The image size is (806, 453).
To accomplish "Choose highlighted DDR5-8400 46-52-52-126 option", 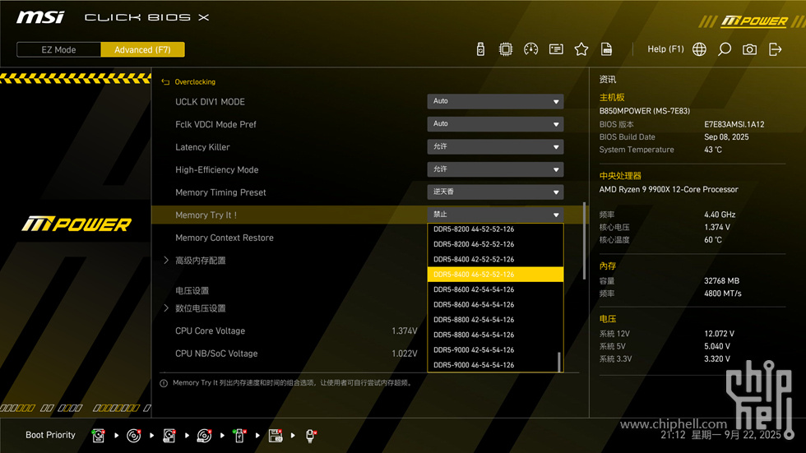I will click(495, 275).
